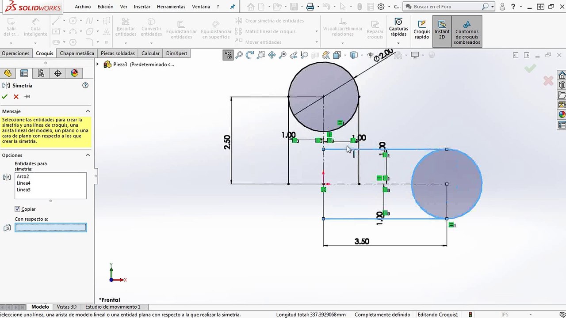
Task: Click the 3.50 dimension value
Action: [x=362, y=242]
